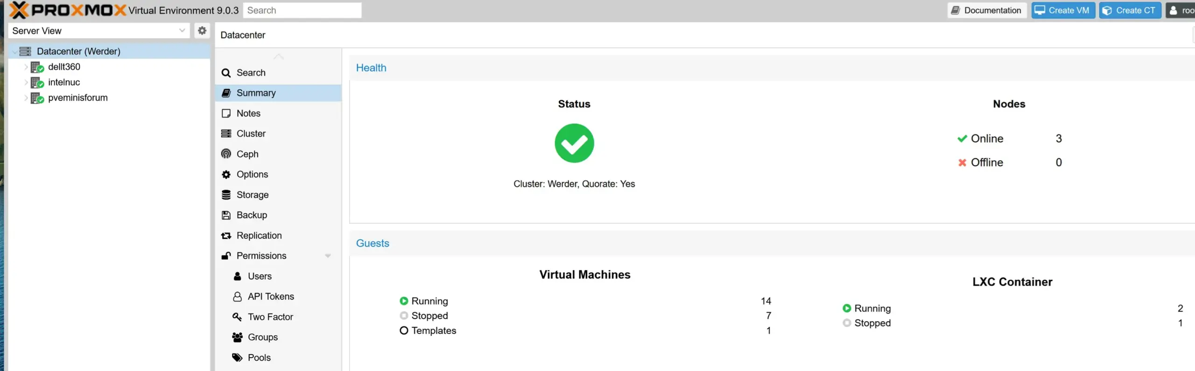Open the Cluster menu item

point(278,133)
